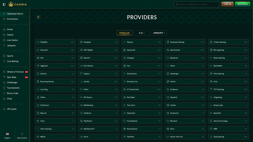Click the green Register button
The height and width of the screenshot is (142, 253).
[x=243, y=4]
